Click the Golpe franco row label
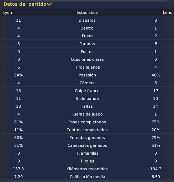 pos(87,91)
